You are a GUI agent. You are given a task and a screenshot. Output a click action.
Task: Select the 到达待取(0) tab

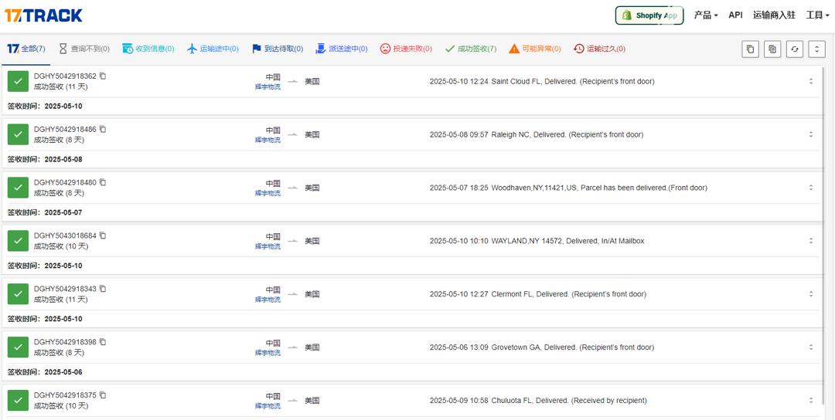coord(277,49)
